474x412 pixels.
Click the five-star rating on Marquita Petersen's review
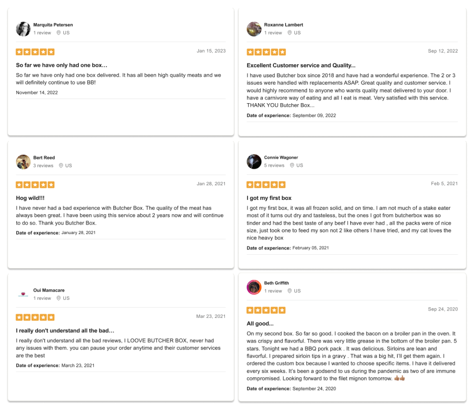[35, 52]
